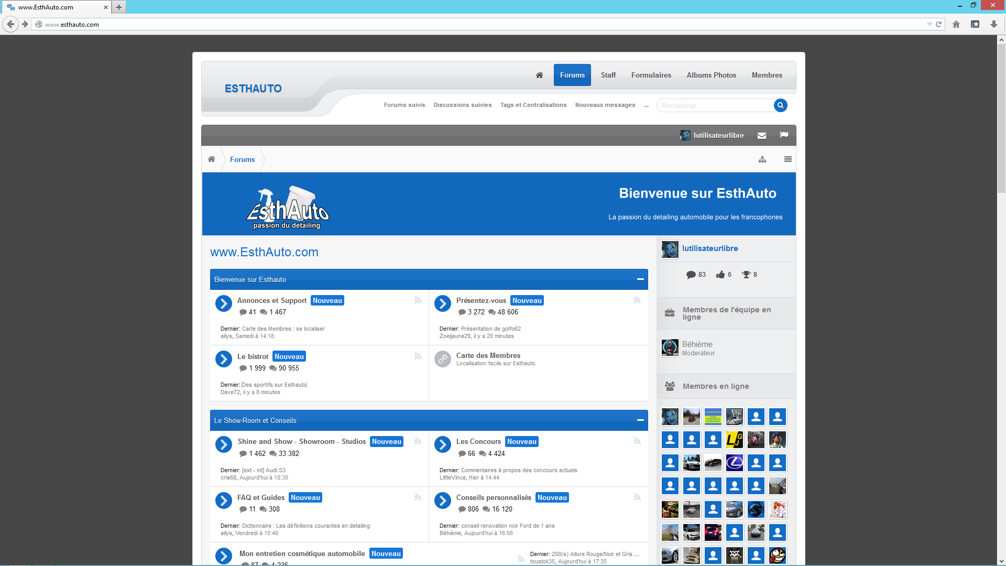Viewport: 1006px width, 566px height.
Task: Open alerts flag icon
Action: click(x=784, y=135)
